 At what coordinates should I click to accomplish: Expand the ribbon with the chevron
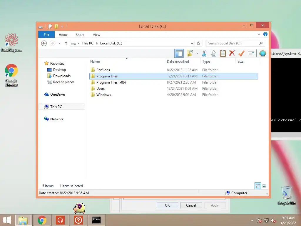click(x=259, y=34)
